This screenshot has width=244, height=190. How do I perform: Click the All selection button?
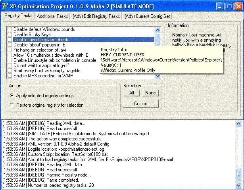point(131,93)
